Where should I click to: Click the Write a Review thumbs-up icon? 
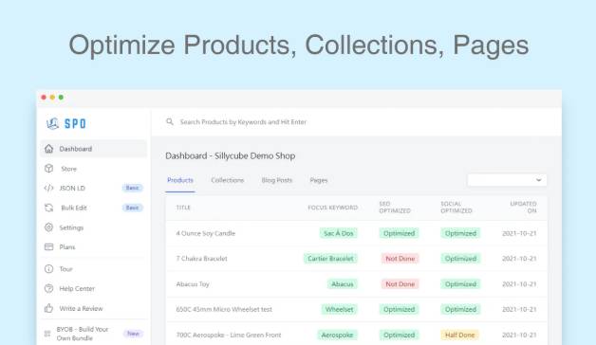click(x=48, y=308)
